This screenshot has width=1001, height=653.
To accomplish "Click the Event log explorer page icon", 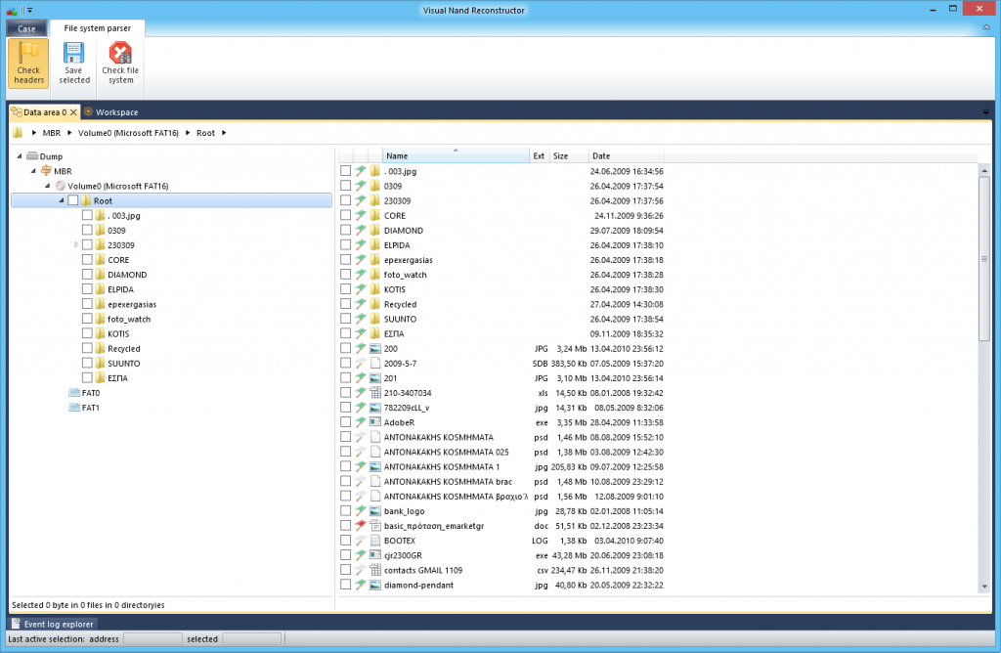I will pyautogui.click(x=16, y=624).
